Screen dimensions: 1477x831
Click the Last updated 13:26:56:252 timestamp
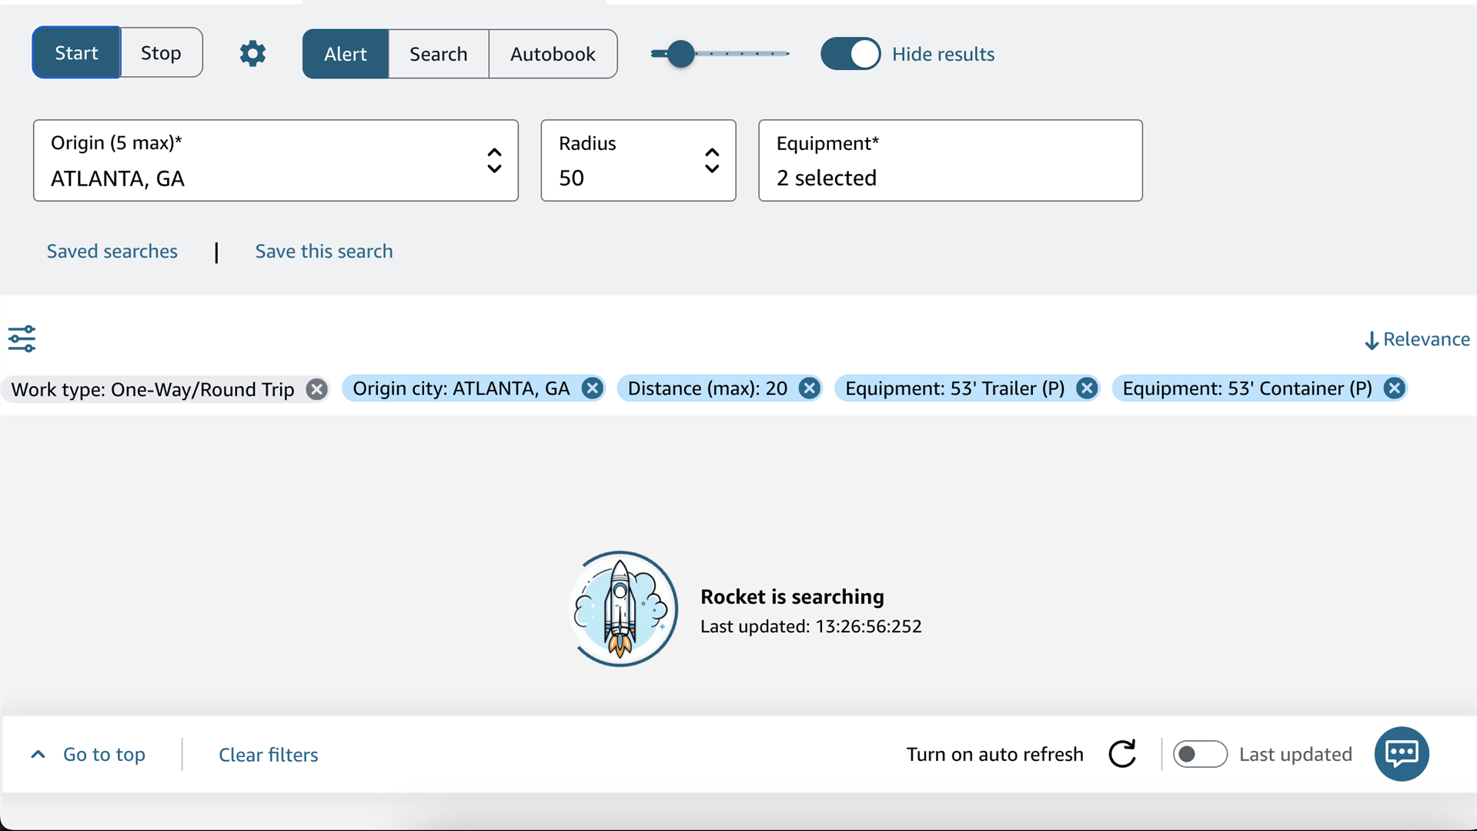pos(810,626)
